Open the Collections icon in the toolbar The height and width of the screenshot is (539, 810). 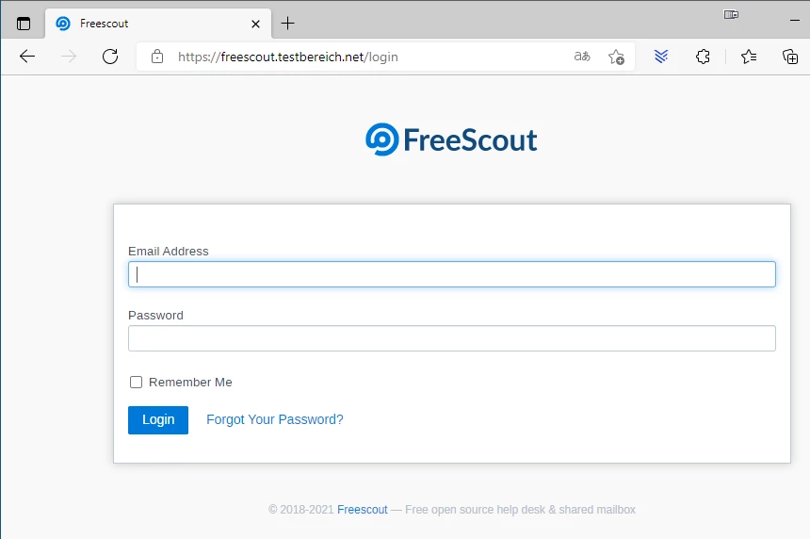click(790, 57)
